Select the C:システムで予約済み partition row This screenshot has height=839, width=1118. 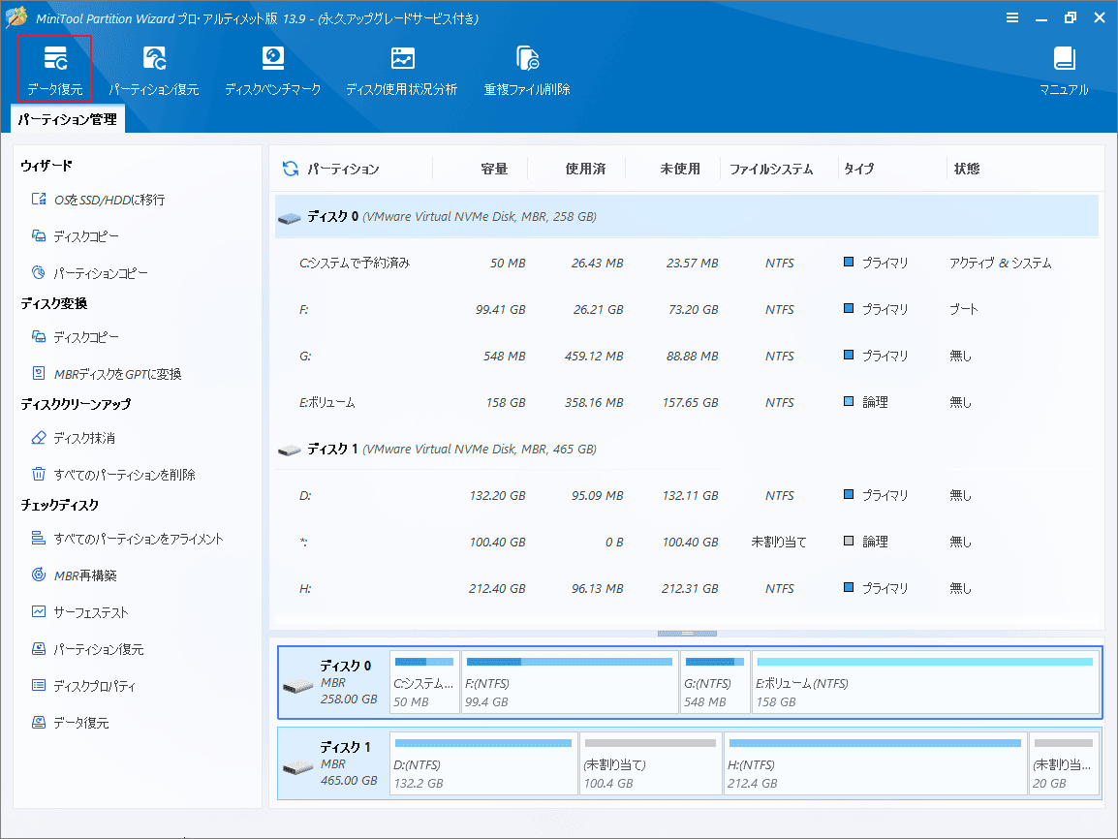(x=687, y=263)
